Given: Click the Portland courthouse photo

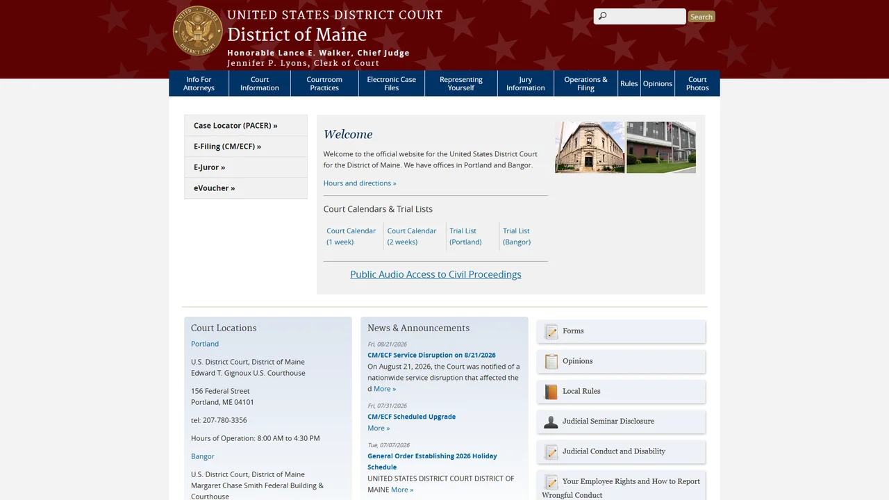Looking at the screenshot, I should point(590,147).
